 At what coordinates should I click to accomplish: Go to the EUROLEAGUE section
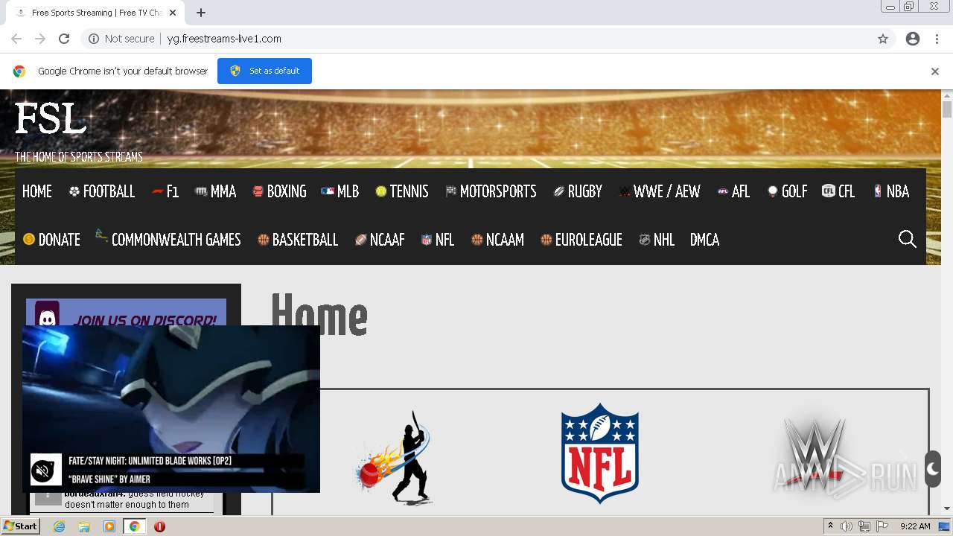(581, 240)
